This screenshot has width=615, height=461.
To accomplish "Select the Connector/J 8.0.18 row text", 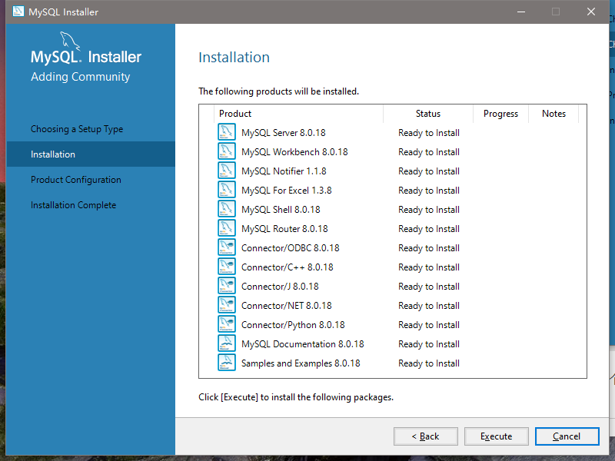I will (280, 287).
